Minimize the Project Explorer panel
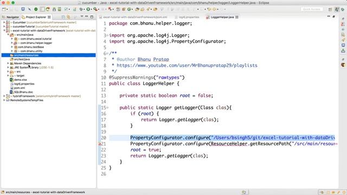Viewport: 347px width, 195px height. [87, 17]
